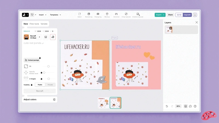Select the layer thumbnail in Layers panel
The image size is (219, 123).
coord(169,30)
